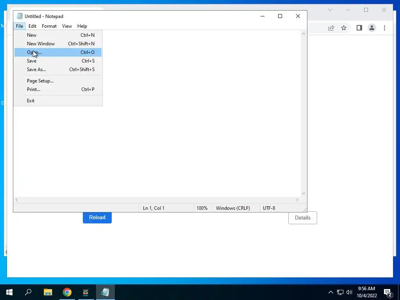Click the Windows (CRLF) status text

point(233,208)
